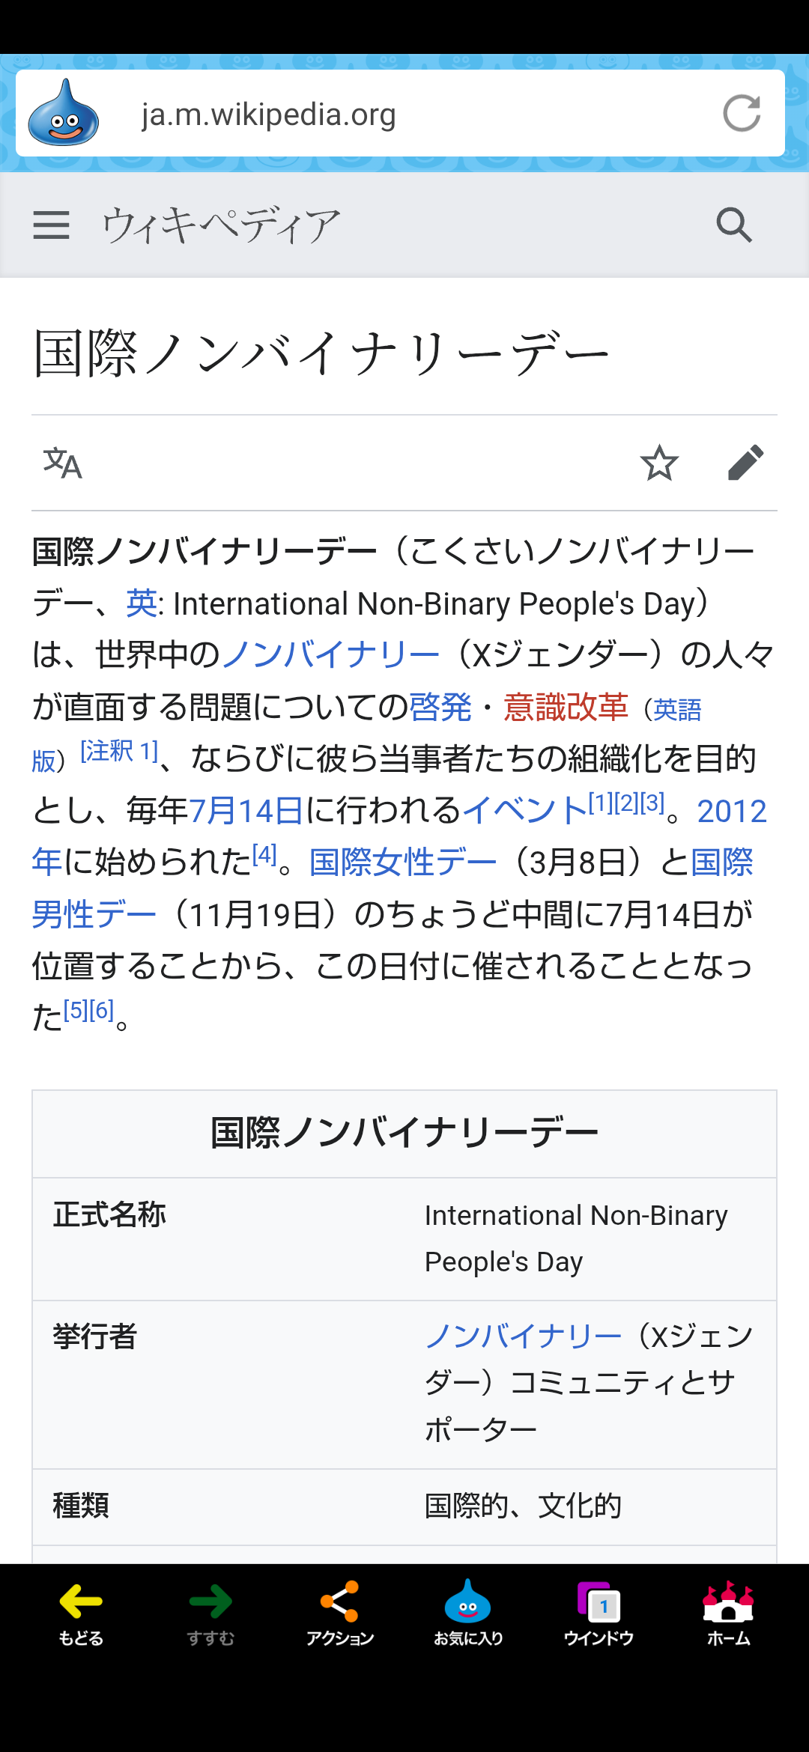Open the ノンバイナリー link in infobox

[523, 1336]
